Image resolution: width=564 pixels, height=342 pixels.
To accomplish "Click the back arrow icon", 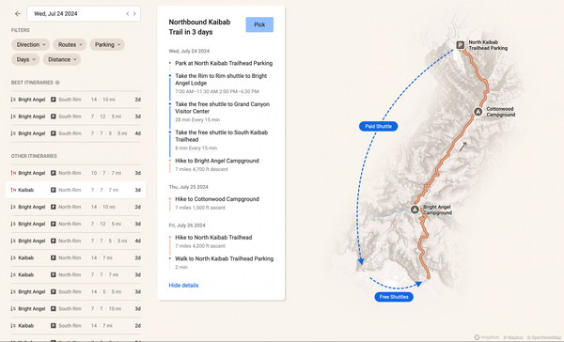I will coord(18,14).
